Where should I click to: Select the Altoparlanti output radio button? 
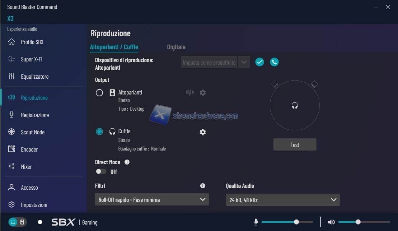tap(99, 93)
